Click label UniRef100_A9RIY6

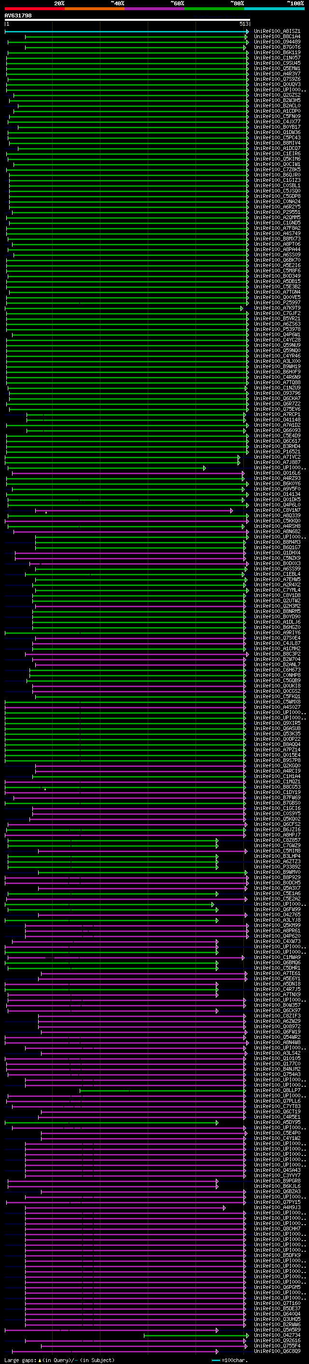click(277, 633)
